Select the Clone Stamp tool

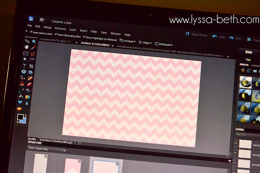pyautogui.click(x=22, y=84)
